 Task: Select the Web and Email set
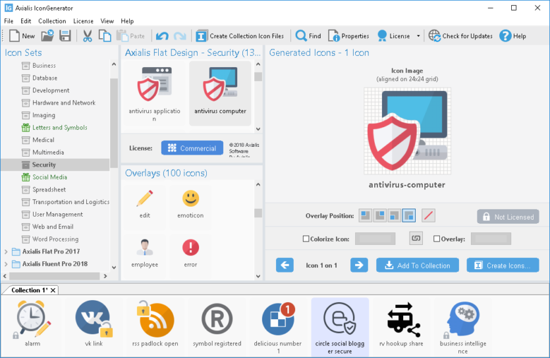pos(53,226)
